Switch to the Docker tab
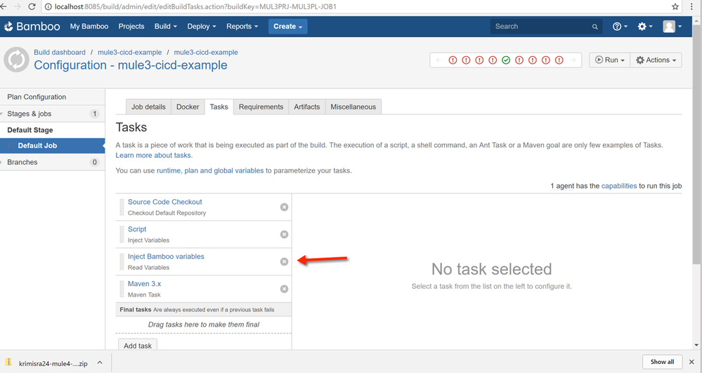Image resolution: width=702 pixels, height=373 pixels. (188, 107)
